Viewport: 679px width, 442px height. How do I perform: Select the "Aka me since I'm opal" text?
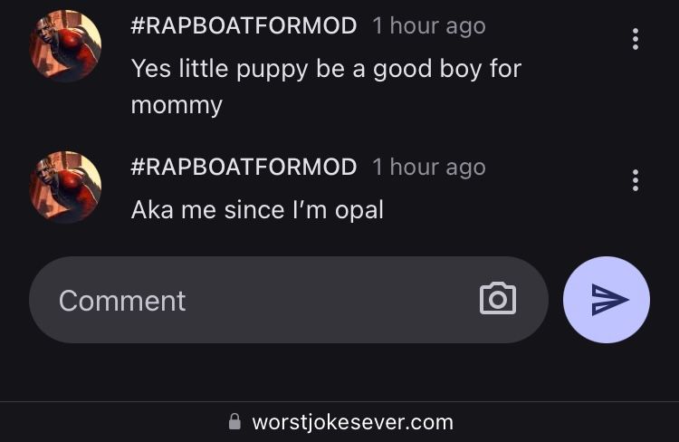(x=257, y=210)
